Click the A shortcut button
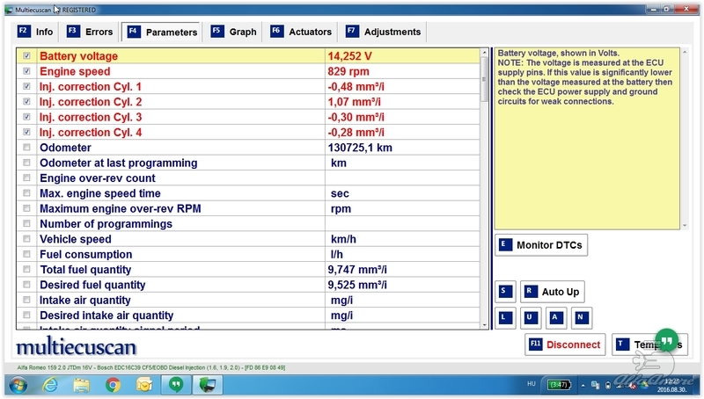 [x=556, y=318]
